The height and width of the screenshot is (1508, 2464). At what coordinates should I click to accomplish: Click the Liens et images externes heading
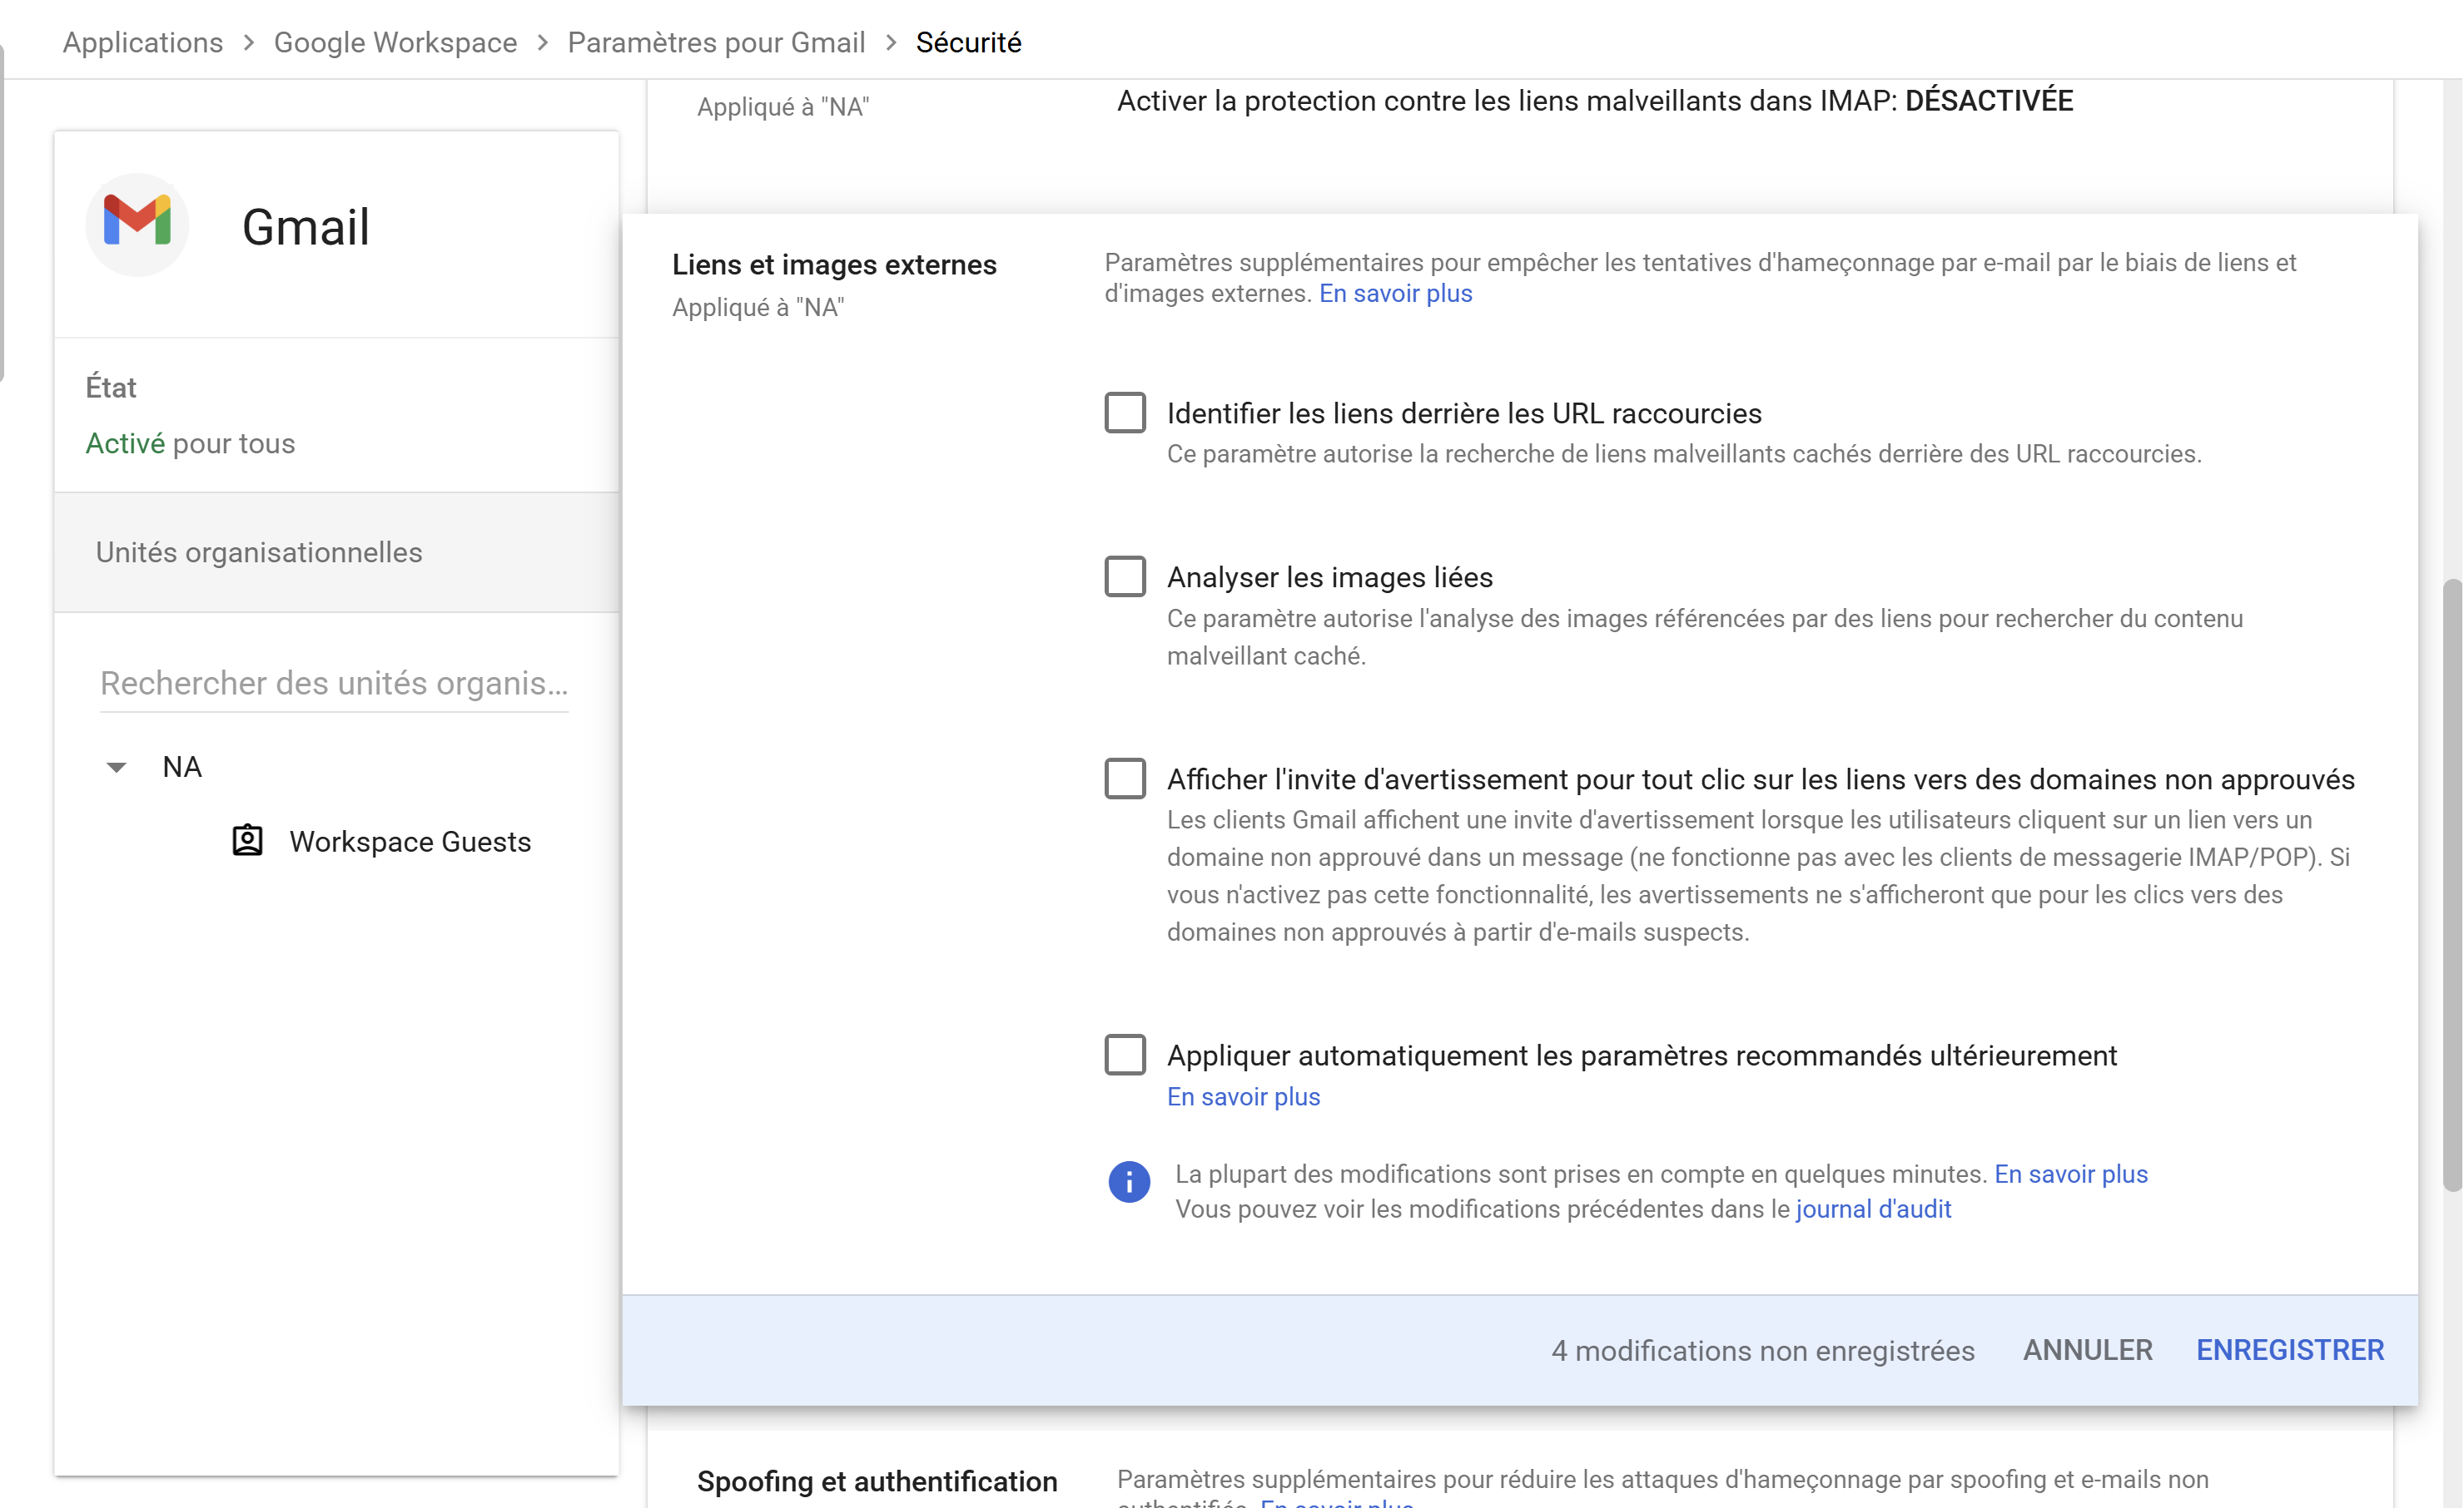coord(834,265)
